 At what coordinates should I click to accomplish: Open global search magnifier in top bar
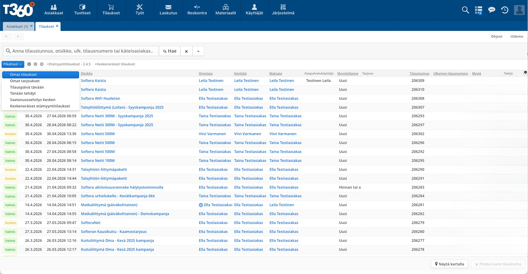(x=466, y=10)
